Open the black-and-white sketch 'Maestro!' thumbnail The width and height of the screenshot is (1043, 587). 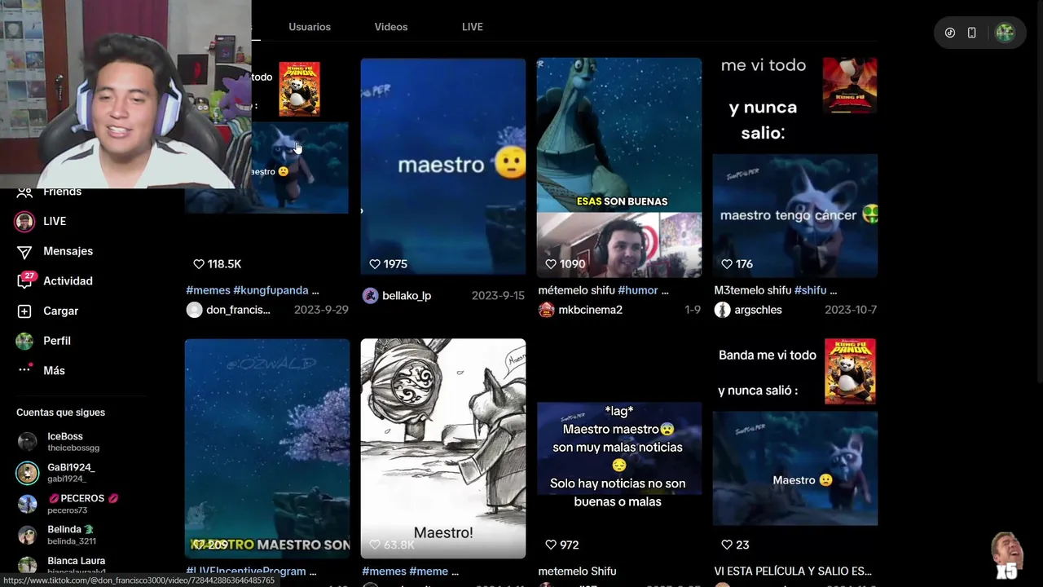click(443, 448)
